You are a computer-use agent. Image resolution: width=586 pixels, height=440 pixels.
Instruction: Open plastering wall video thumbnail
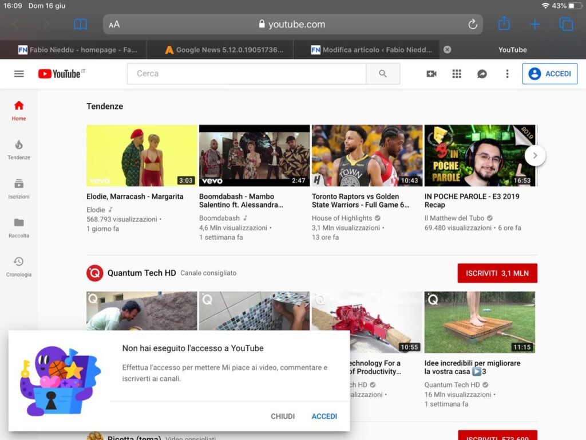[142, 311]
